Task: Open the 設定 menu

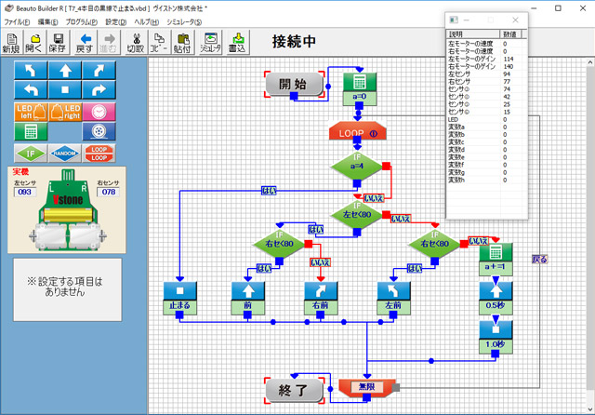Action: [115, 20]
